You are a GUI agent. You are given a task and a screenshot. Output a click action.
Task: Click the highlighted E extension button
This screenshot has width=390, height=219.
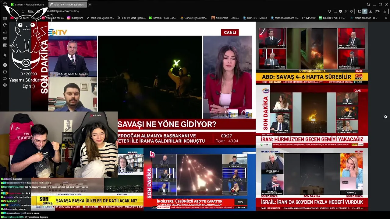pos(365,11)
